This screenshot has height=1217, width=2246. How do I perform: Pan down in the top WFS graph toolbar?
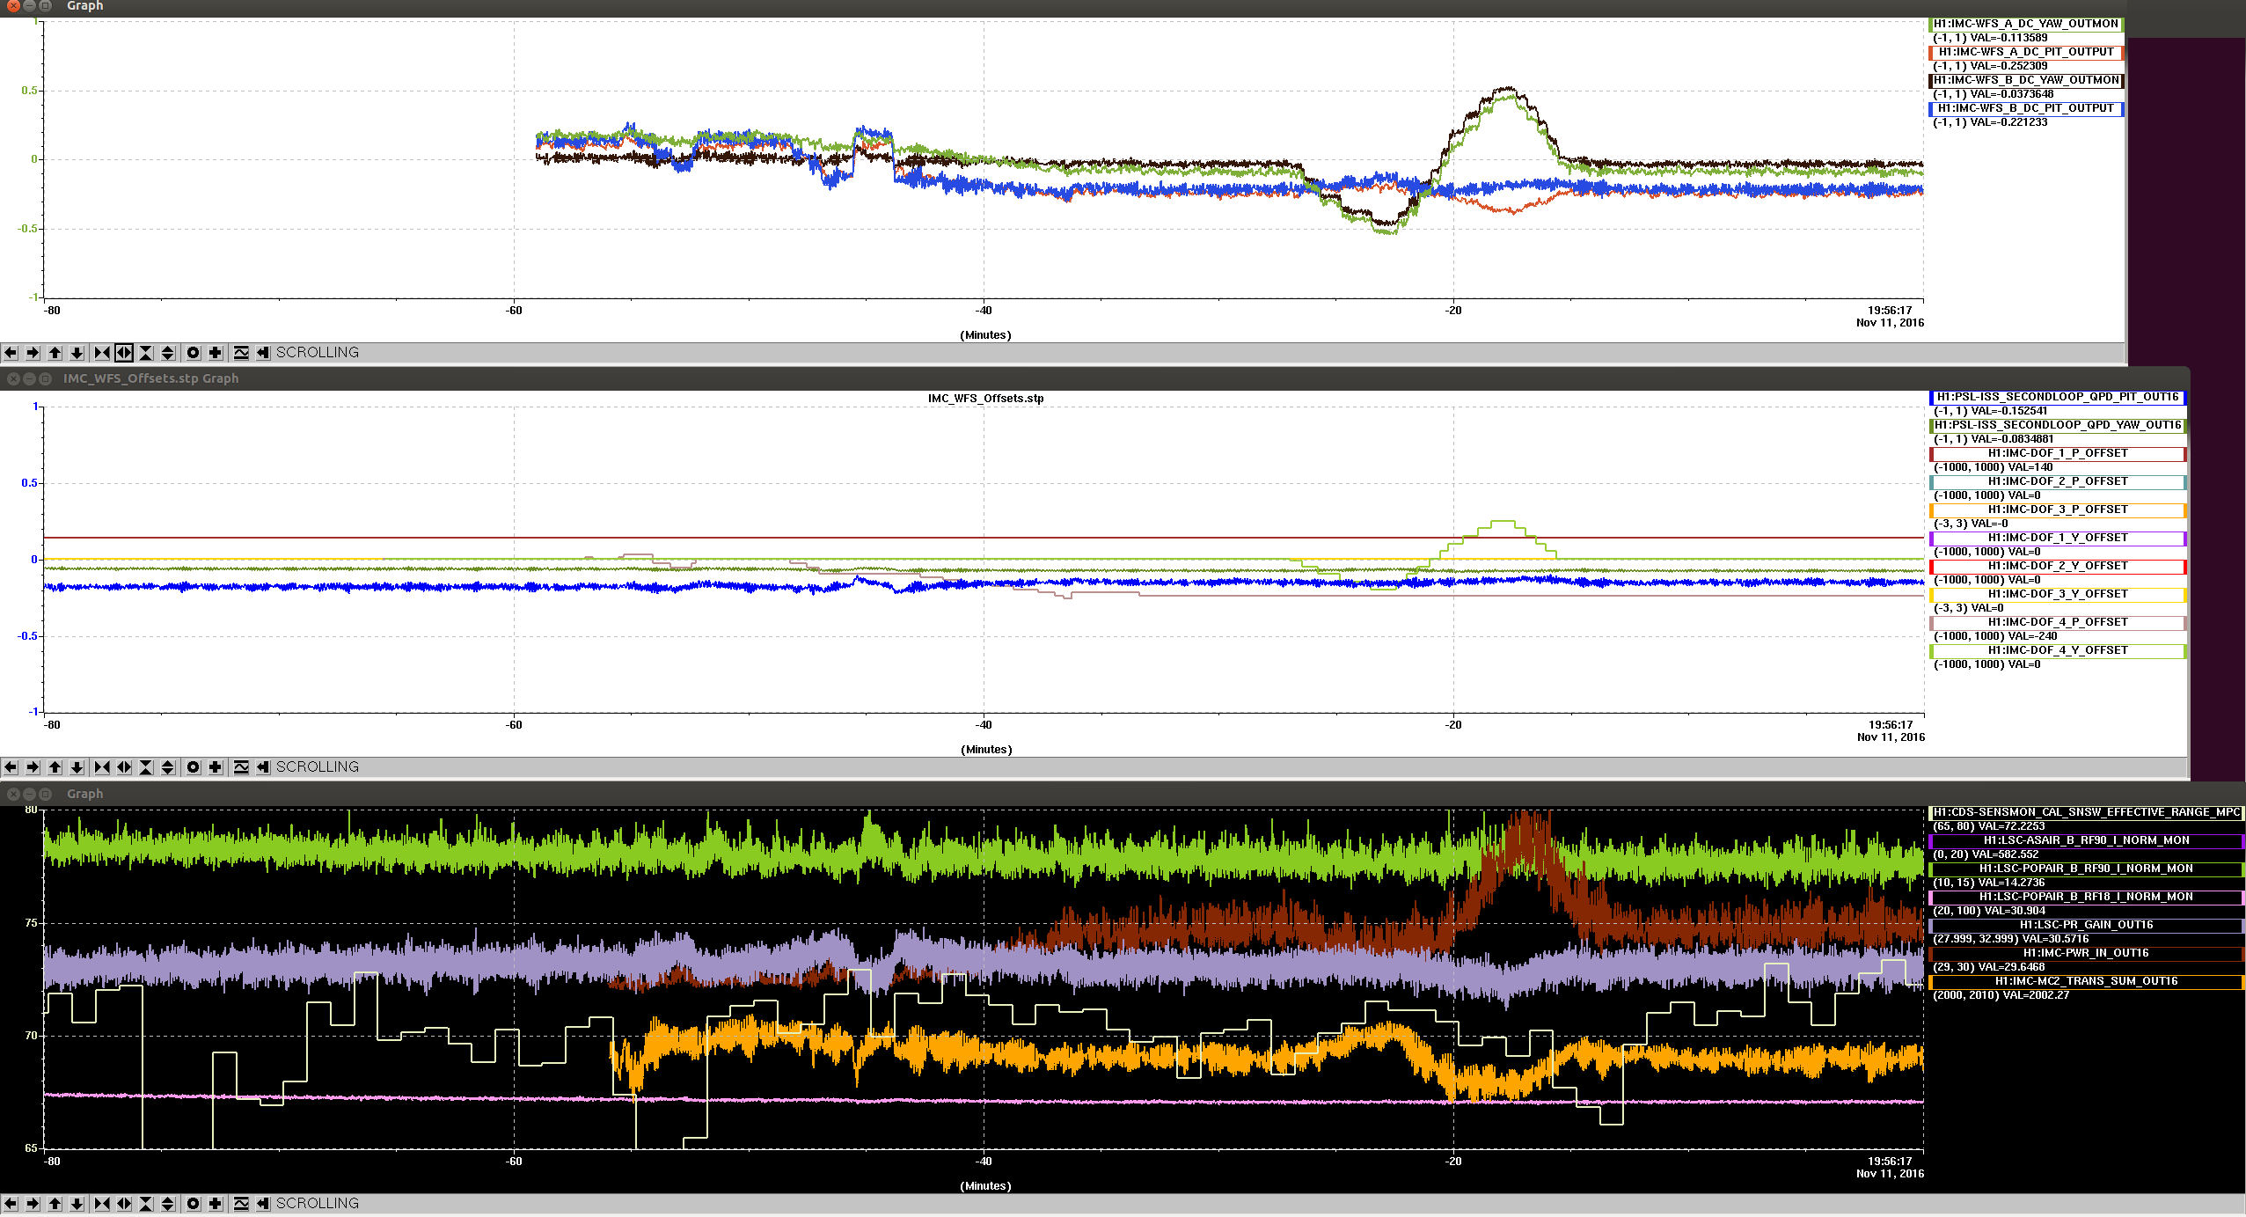(77, 353)
